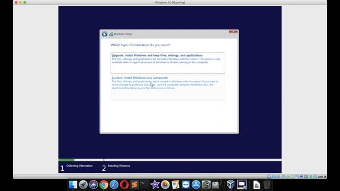Image resolution: width=340 pixels, height=191 pixels.
Task: Open Terminal from the Dock
Action: (144, 185)
